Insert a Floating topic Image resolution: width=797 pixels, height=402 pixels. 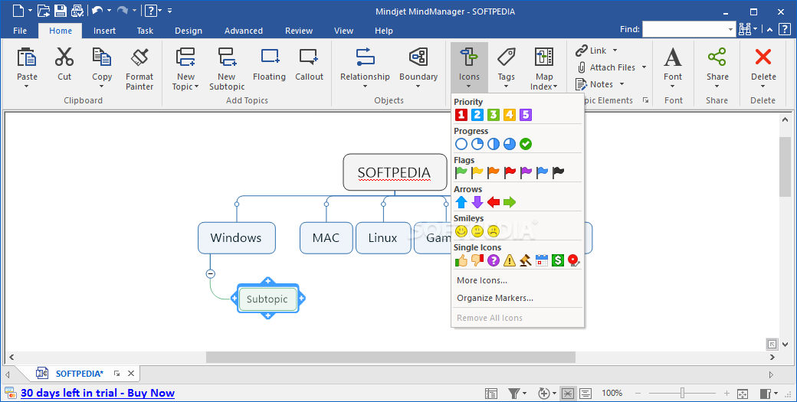269,64
